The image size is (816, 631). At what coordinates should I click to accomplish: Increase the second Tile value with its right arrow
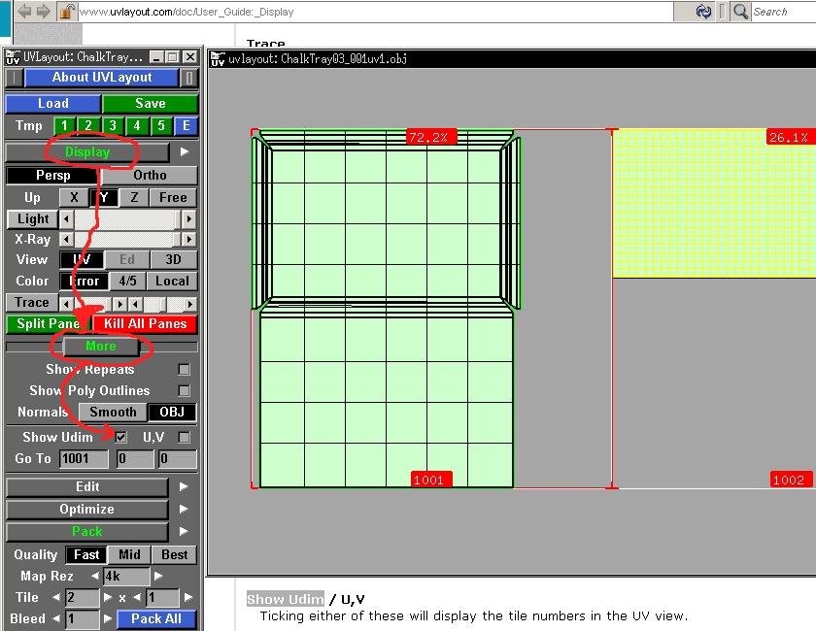pyautogui.click(x=188, y=597)
